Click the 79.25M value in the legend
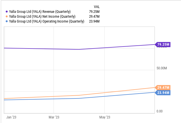 [x=94, y=12]
